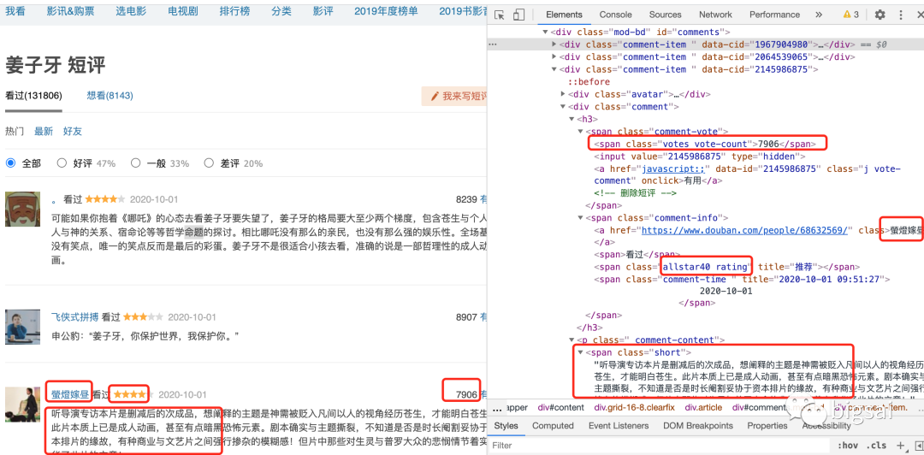
Task: Select div#content in the DOM breadcrumb
Action: click(x=560, y=408)
